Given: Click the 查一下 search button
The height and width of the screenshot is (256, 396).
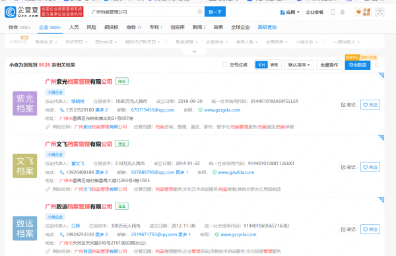Looking at the screenshot, I should [215, 12].
